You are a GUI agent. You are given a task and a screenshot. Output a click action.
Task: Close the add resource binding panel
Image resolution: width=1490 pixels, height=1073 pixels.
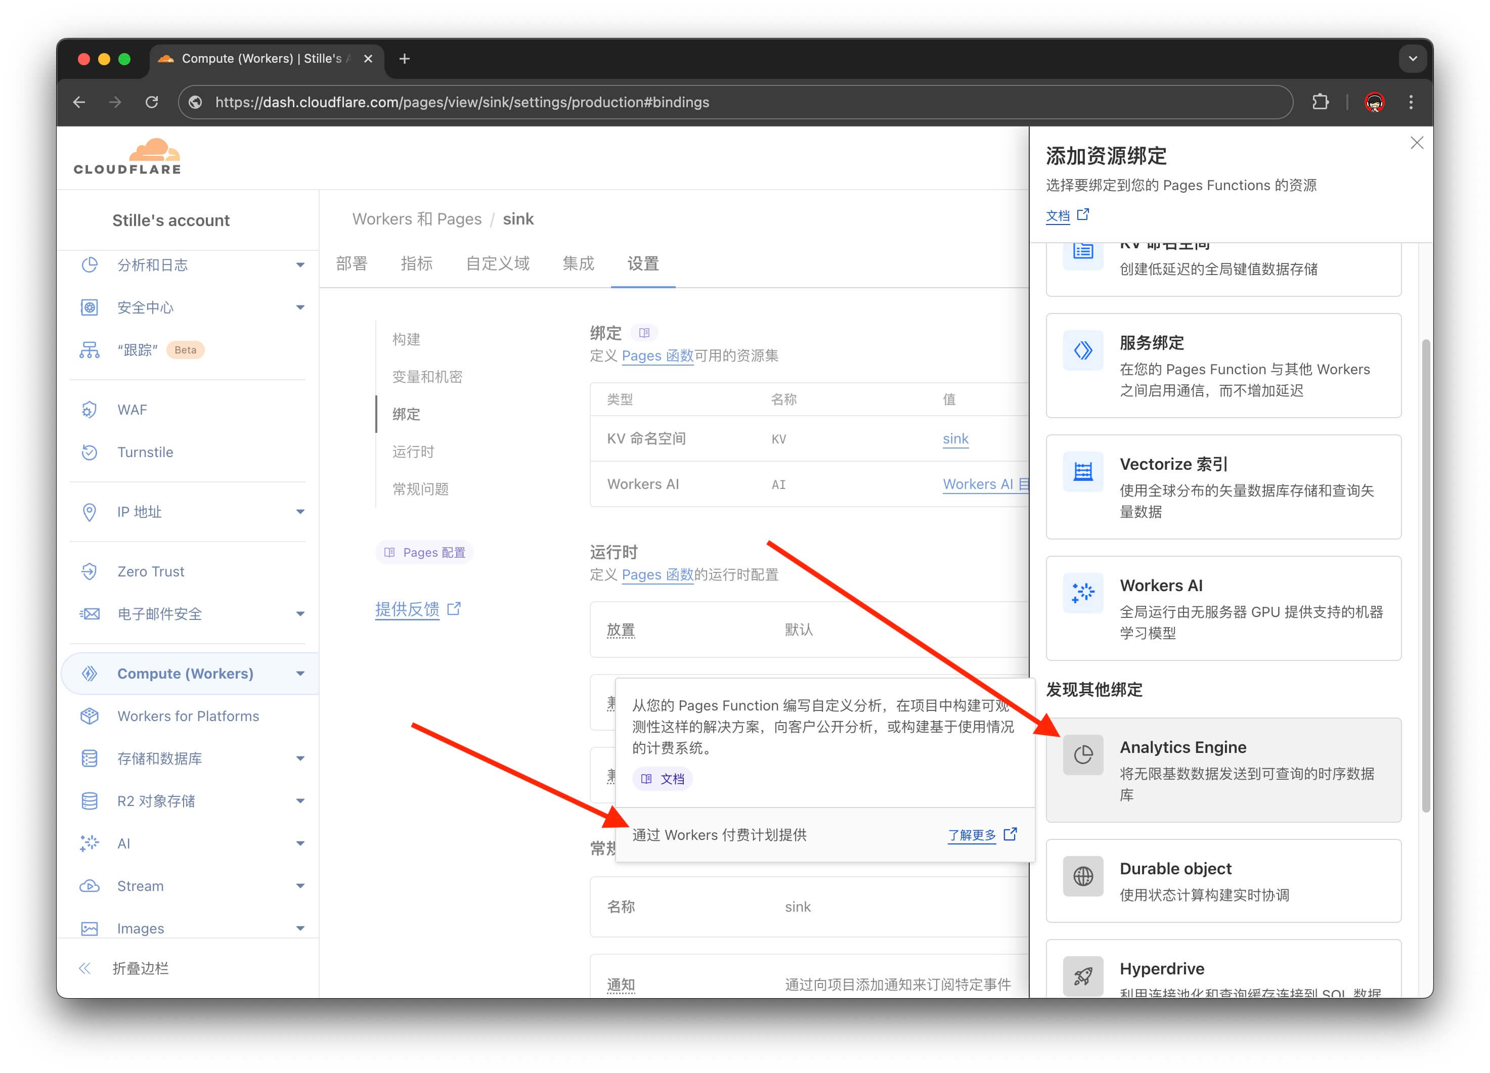point(1417,143)
